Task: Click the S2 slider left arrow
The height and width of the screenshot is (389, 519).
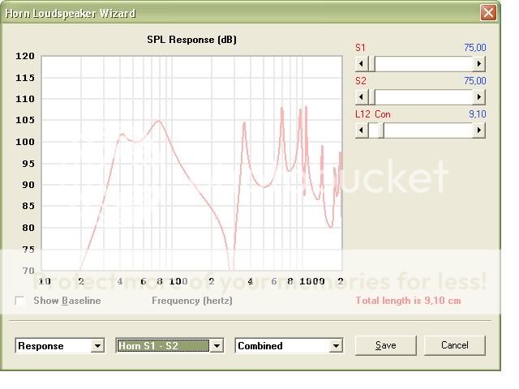Action: pyautogui.click(x=362, y=97)
